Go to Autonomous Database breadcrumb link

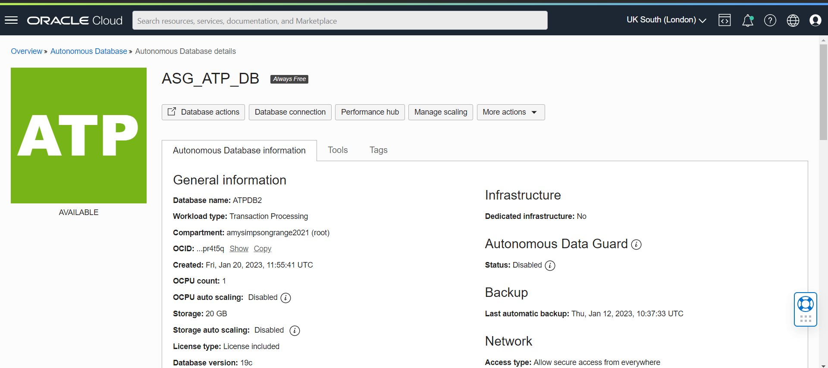click(89, 51)
